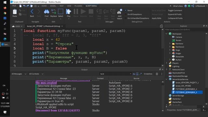Expand the Doge model node
The image size is (208, 117).
pyautogui.click(x=170, y=50)
